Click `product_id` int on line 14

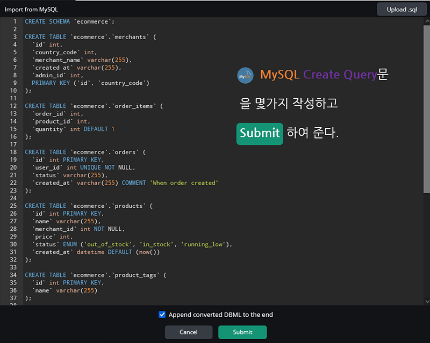(x=61, y=121)
